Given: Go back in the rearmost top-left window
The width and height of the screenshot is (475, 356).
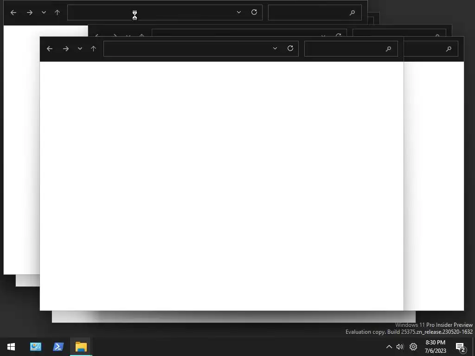Looking at the screenshot, I should [x=13, y=13].
